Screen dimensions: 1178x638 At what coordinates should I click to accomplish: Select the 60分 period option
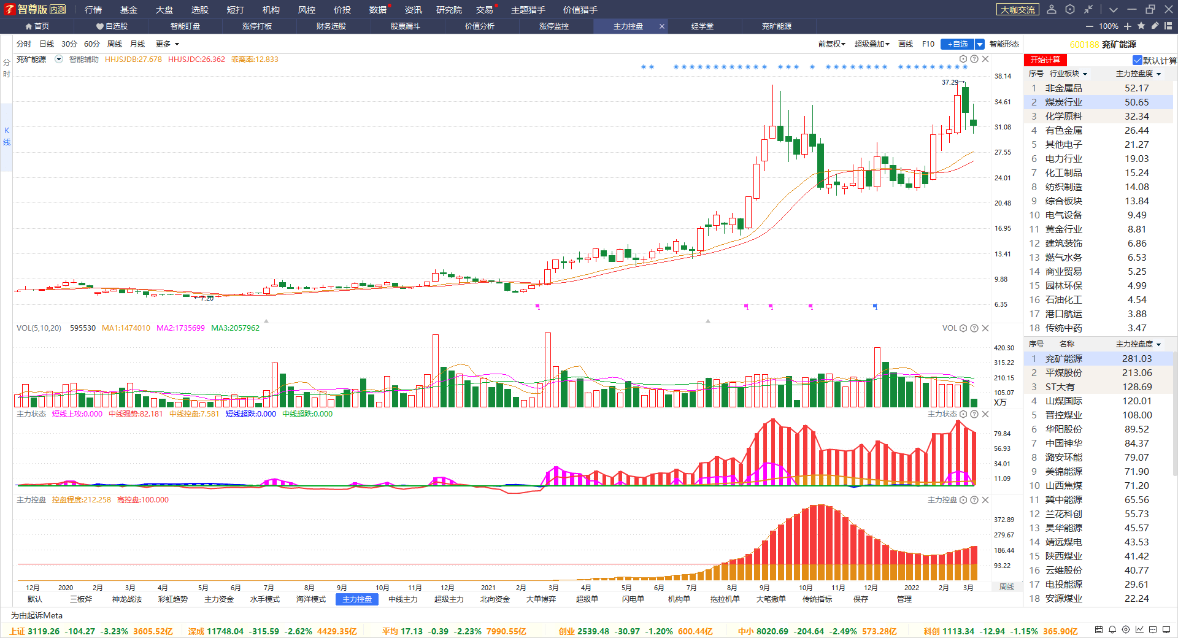click(x=92, y=44)
